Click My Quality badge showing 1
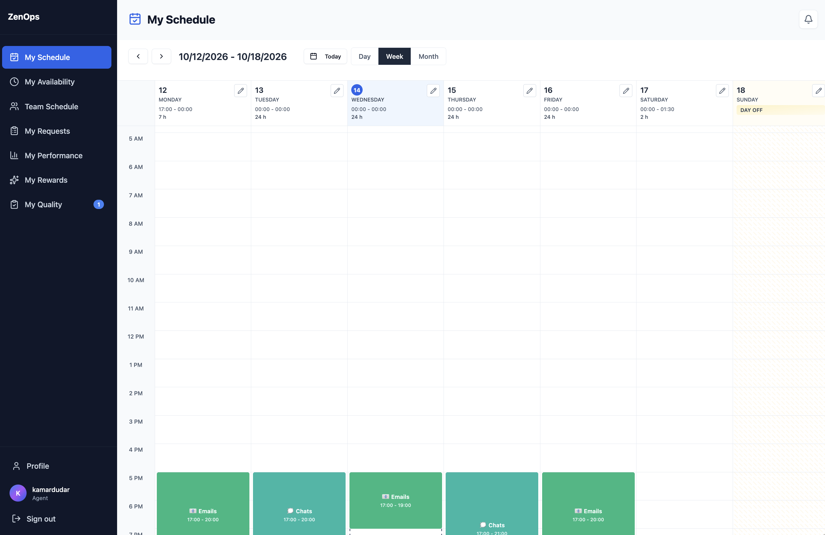 99,205
